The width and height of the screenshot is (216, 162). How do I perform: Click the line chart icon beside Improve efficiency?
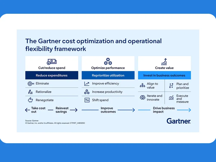coord(87,84)
